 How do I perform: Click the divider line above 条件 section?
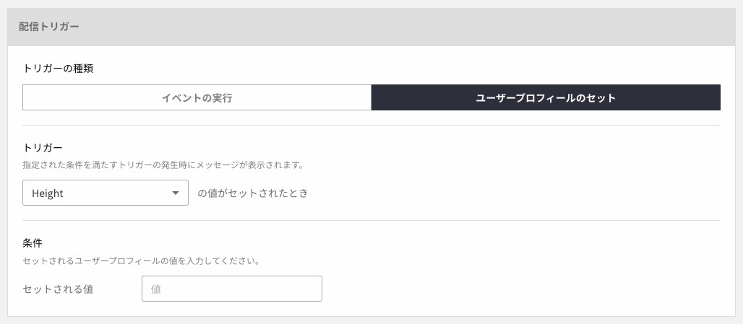(x=371, y=220)
